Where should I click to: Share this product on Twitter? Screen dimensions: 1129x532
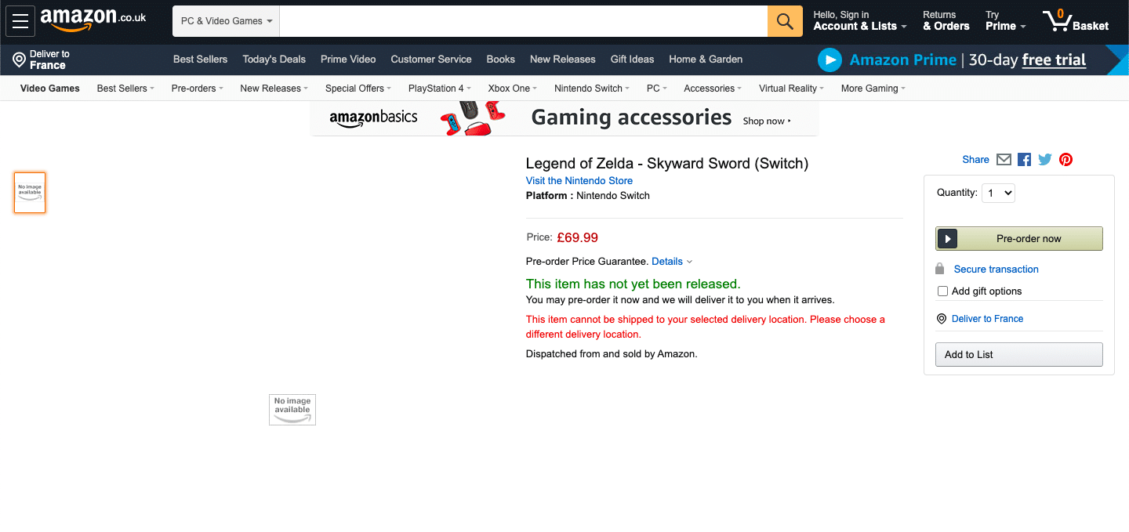[x=1045, y=160]
